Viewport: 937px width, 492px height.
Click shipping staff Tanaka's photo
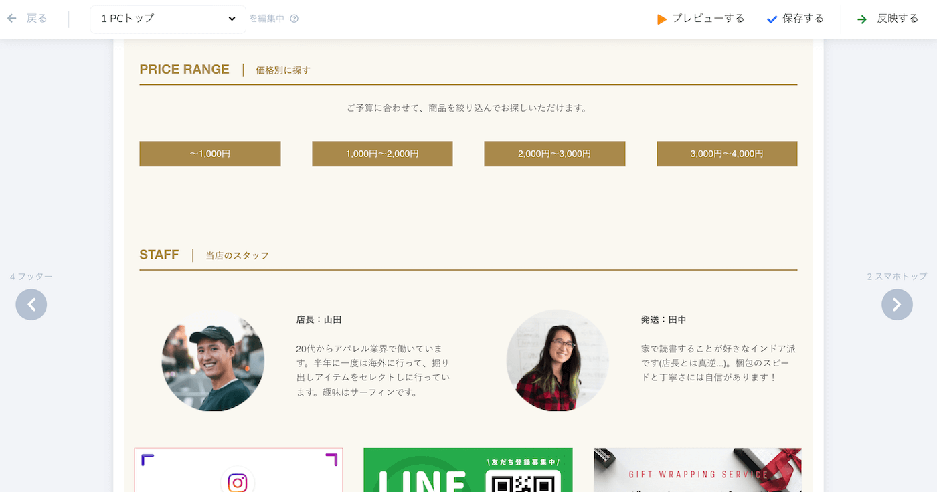(558, 360)
